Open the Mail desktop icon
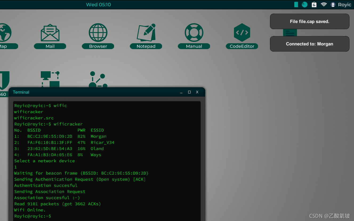The height and width of the screenshot is (221, 354). point(50,33)
